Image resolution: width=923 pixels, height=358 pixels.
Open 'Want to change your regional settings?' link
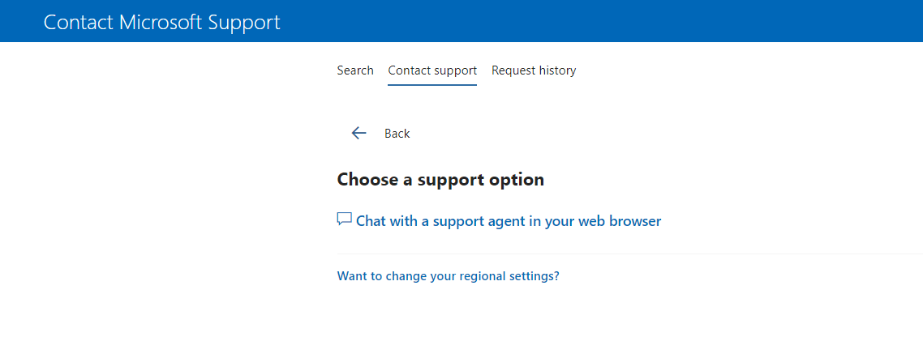[448, 276]
